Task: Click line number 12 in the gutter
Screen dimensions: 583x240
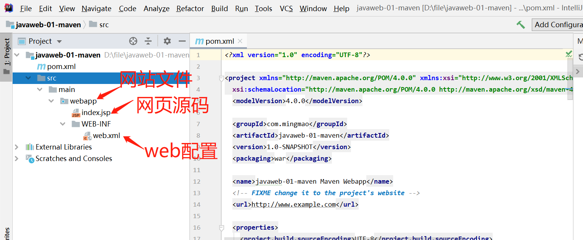Action: (196, 182)
